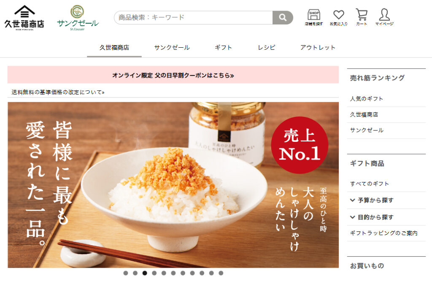The height and width of the screenshot is (282, 432).
Task: Open favorites via the heart icon
Action: point(338,17)
